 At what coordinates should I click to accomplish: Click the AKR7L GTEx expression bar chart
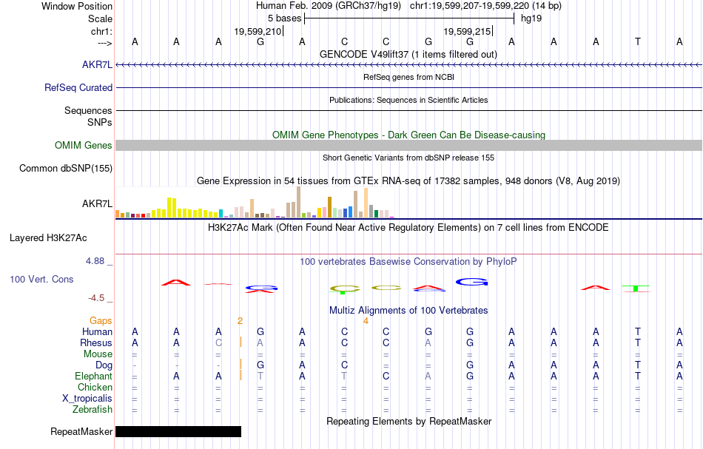(255, 203)
